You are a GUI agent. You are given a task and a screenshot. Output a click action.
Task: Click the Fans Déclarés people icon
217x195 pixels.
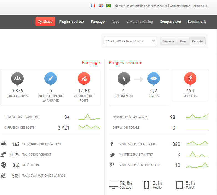[17, 78]
